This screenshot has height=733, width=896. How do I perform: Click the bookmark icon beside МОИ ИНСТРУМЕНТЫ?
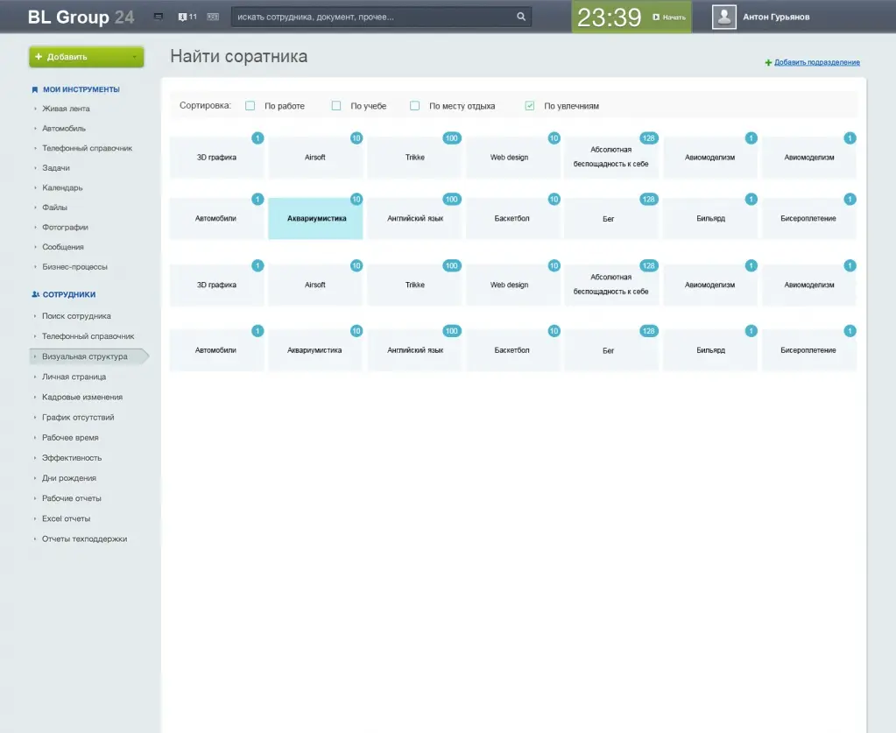point(35,89)
